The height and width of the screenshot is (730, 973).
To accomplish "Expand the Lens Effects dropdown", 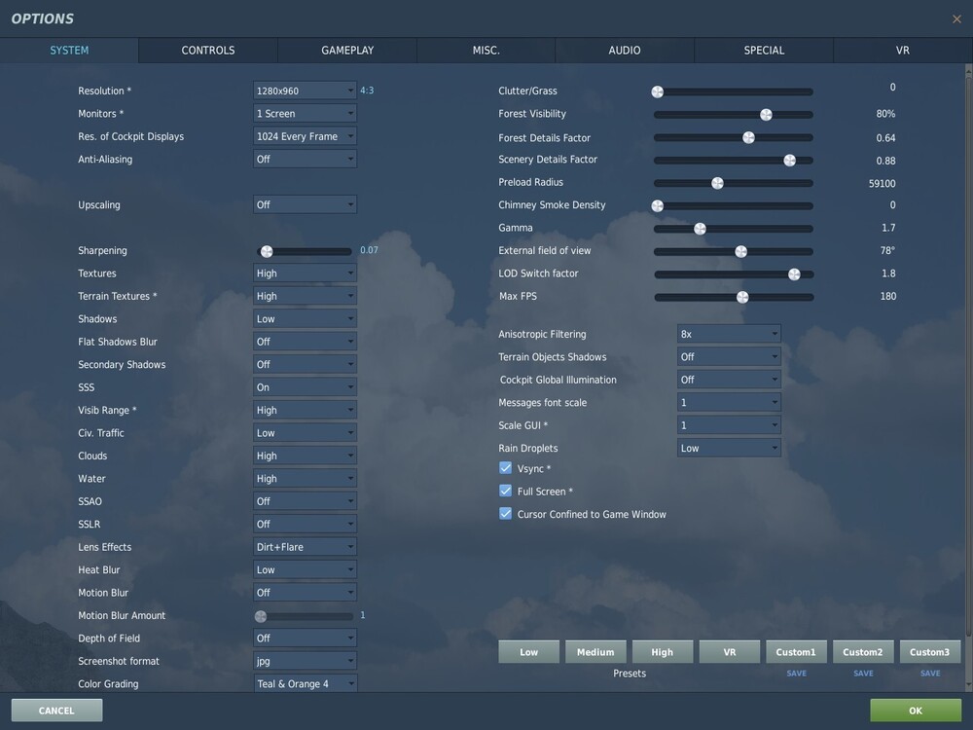I will (305, 547).
